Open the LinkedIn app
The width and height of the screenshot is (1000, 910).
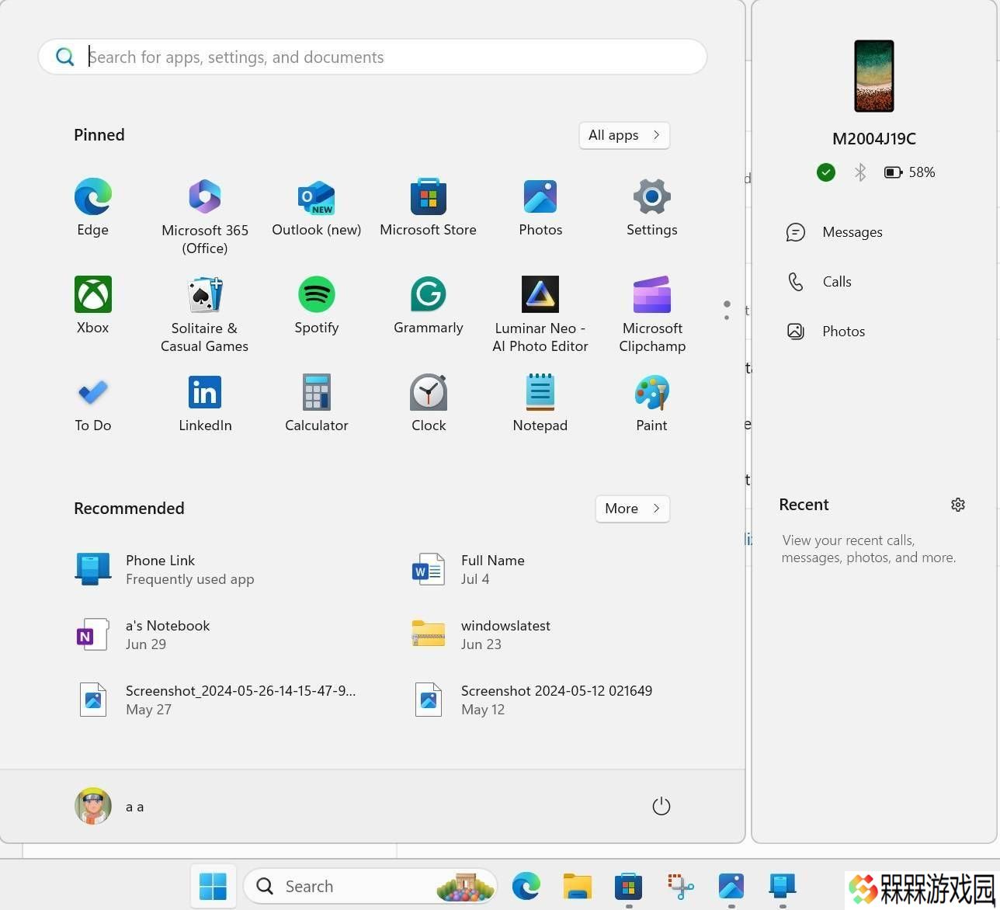205,403
